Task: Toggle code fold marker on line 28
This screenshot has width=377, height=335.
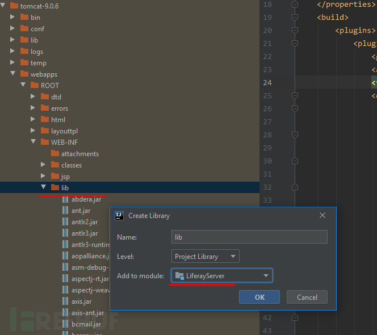Action: coord(295,135)
